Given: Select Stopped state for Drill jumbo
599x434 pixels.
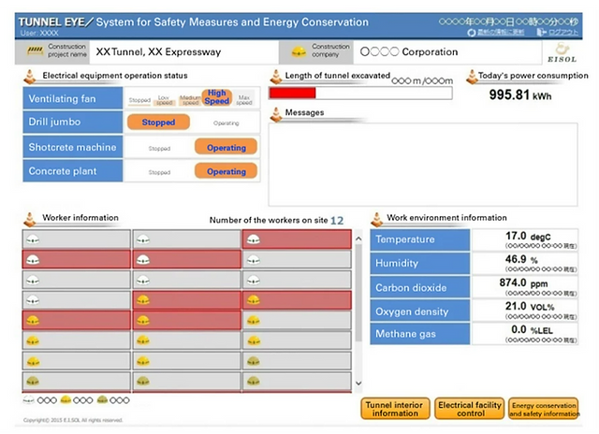Looking at the screenshot, I should (158, 123).
